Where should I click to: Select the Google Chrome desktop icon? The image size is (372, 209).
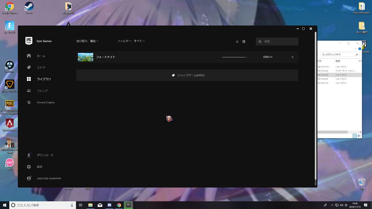coord(10,8)
